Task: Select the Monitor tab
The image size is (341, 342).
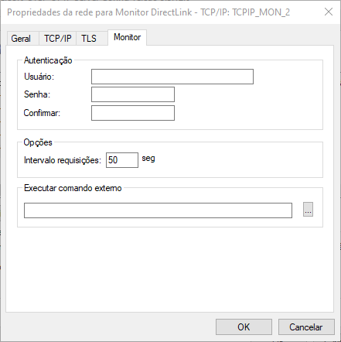Action: pyautogui.click(x=128, y=38)
